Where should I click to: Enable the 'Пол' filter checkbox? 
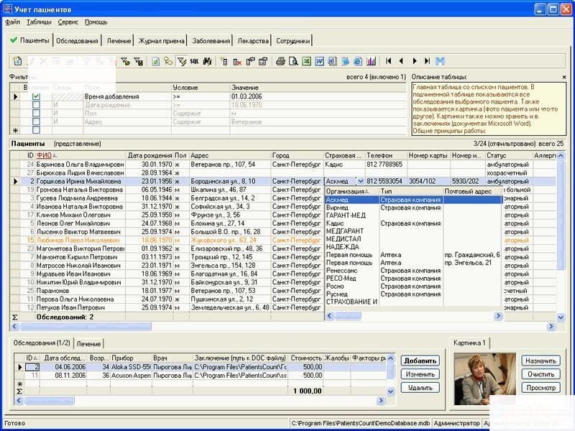click(36, 113)
